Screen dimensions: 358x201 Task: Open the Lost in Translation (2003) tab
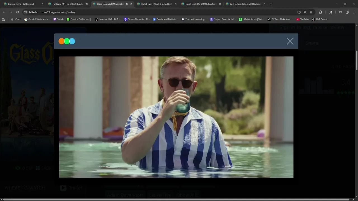tap(245, 4)
